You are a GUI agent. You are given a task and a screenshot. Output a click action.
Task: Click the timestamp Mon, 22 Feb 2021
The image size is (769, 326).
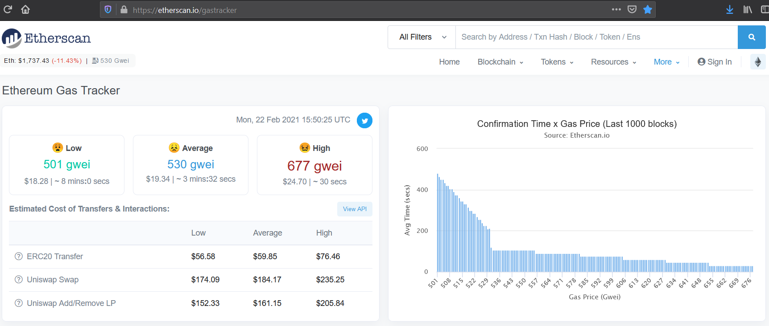coord(293,120)
